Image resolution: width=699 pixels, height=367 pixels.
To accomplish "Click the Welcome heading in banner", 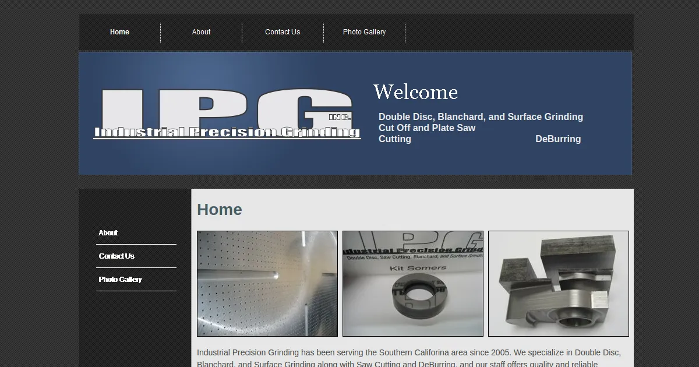I will pos(415,92).
